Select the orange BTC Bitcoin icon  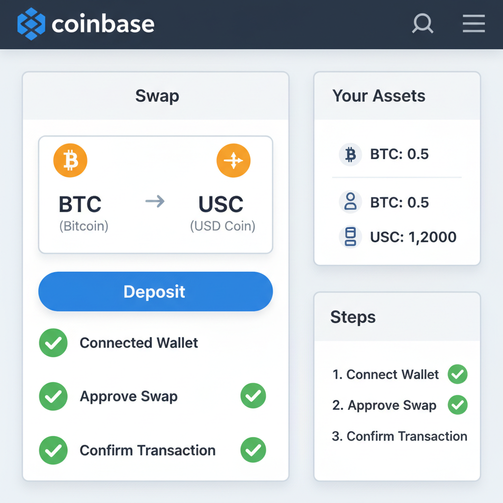coord(70,160)
